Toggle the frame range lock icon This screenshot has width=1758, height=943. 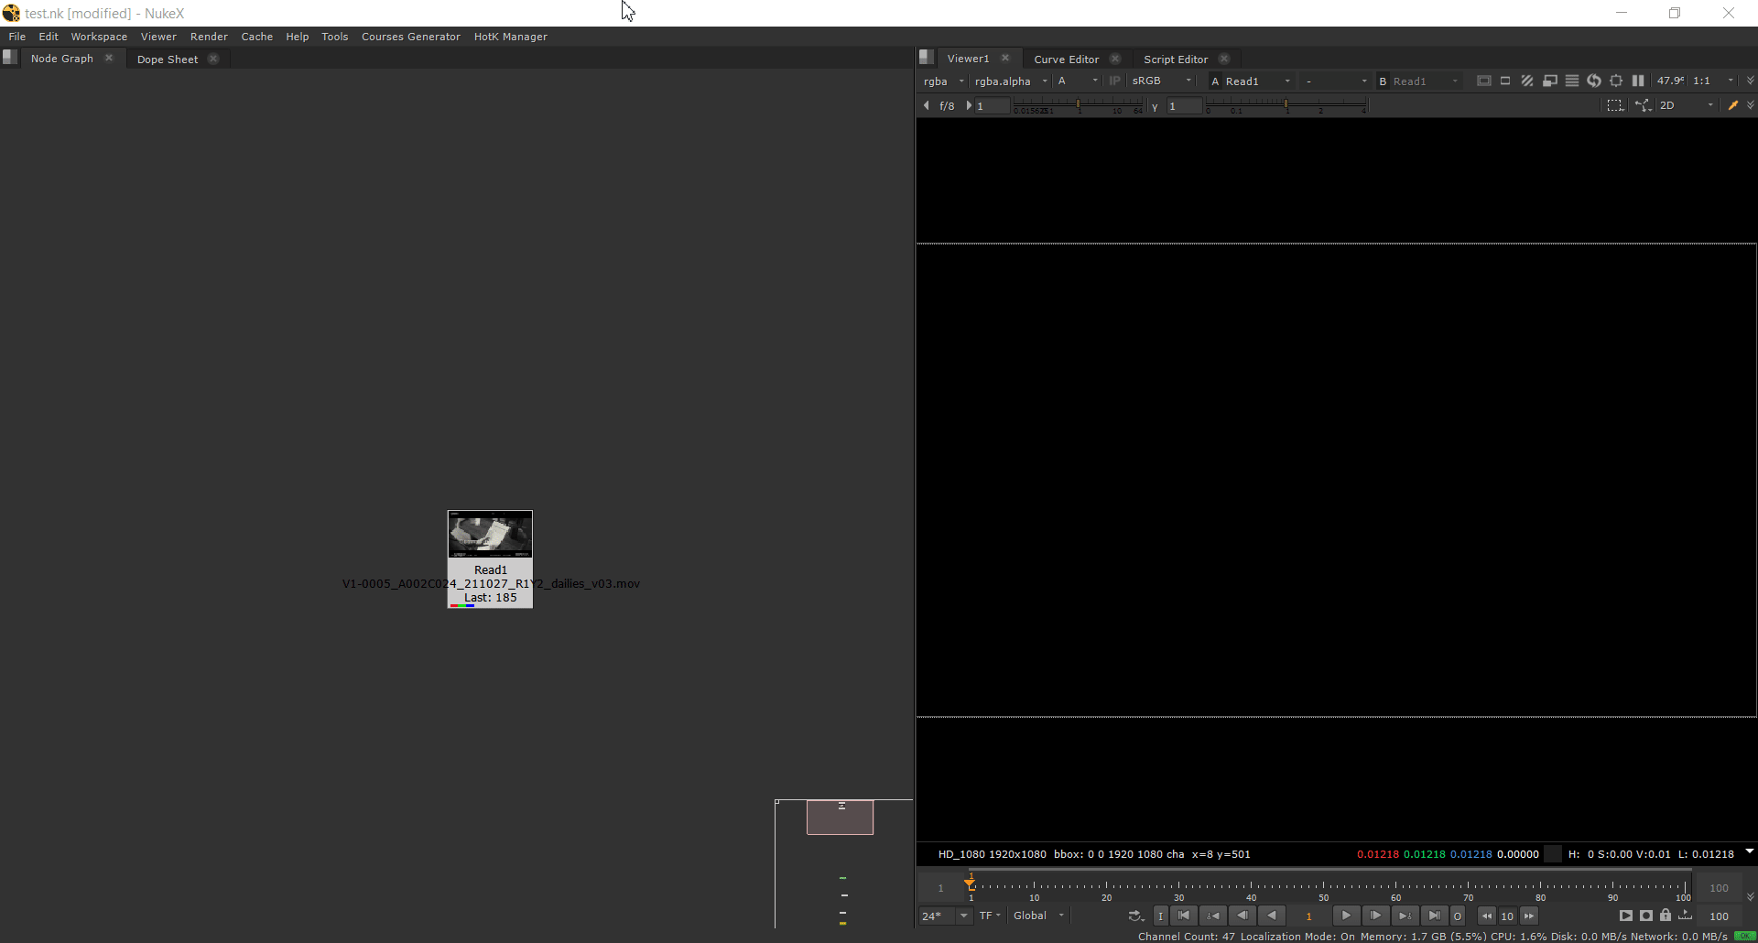pyautogui.click(x=1666, y=916)
